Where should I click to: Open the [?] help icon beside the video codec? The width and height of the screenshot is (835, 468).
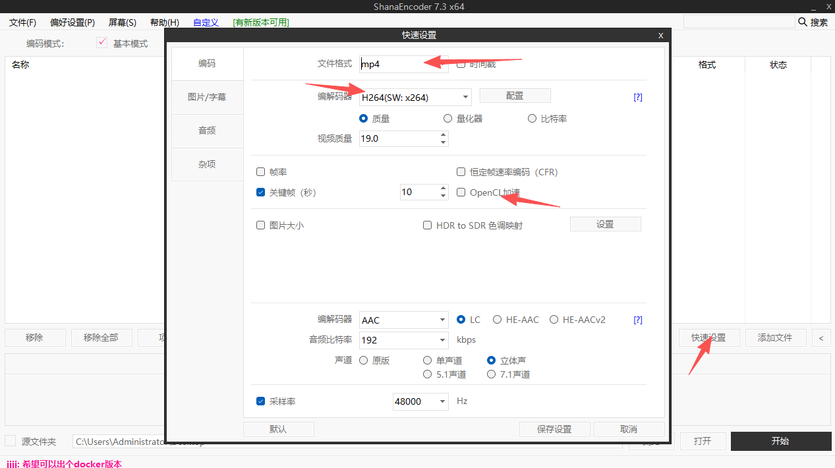click(x=637, y=97)
